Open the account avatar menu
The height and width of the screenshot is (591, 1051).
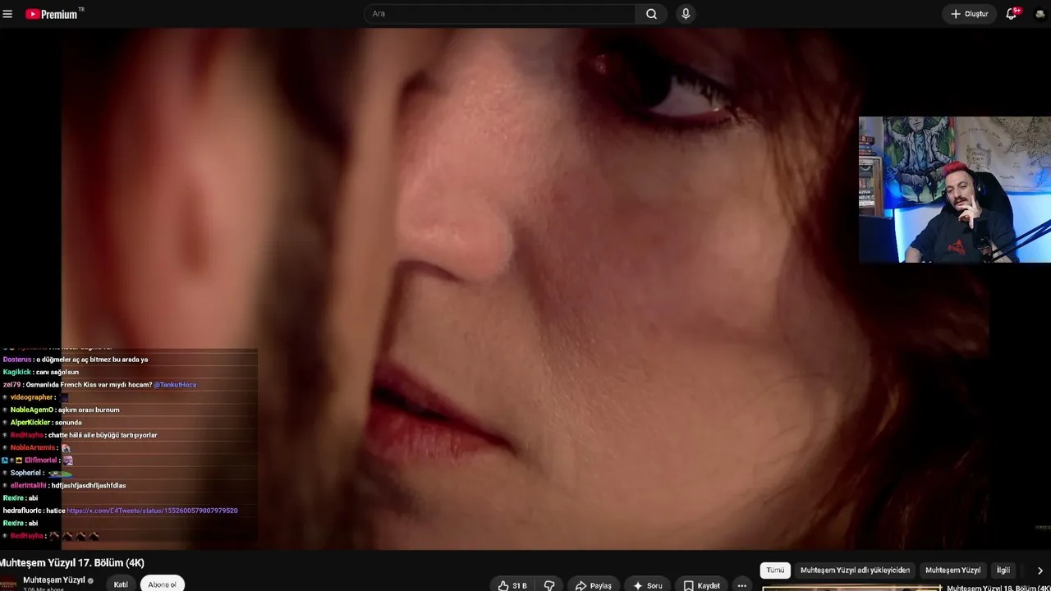tap(1040, 14)
